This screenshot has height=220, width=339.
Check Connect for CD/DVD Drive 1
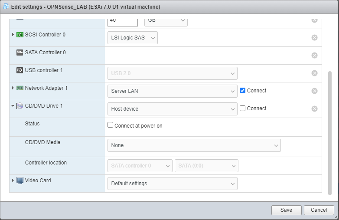[x=243, y=108]
